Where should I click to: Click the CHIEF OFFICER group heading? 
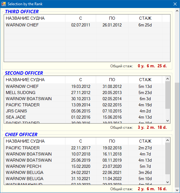click(21, 134)
